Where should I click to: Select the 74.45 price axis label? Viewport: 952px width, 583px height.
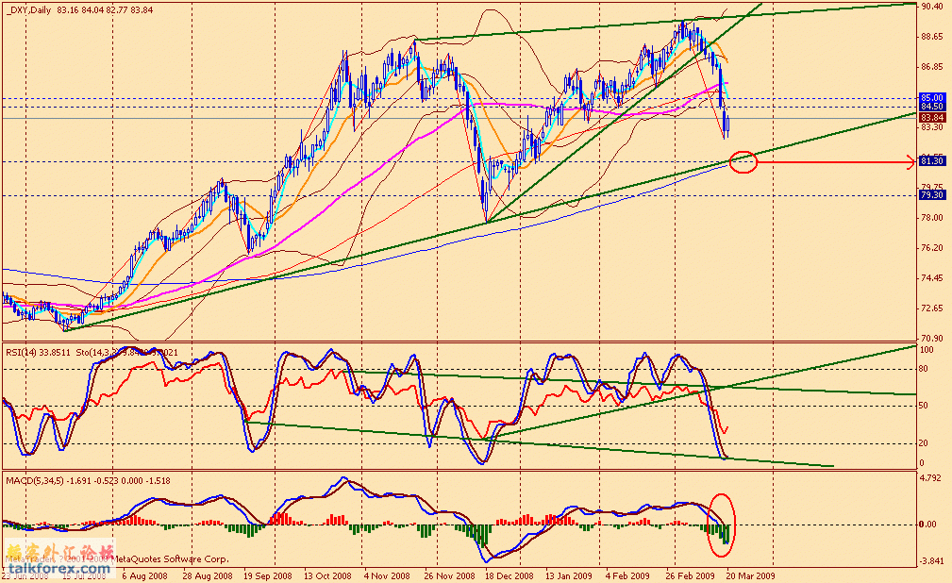[x=932, y=278]
